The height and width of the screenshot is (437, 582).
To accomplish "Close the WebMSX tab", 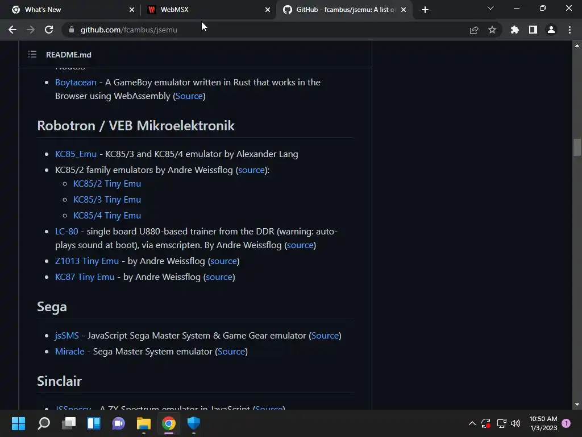I will (268, 10).
